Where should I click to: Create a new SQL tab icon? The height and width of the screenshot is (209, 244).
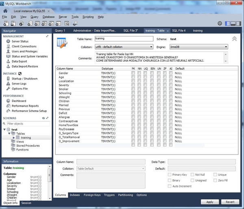click(x=6, y=24)
